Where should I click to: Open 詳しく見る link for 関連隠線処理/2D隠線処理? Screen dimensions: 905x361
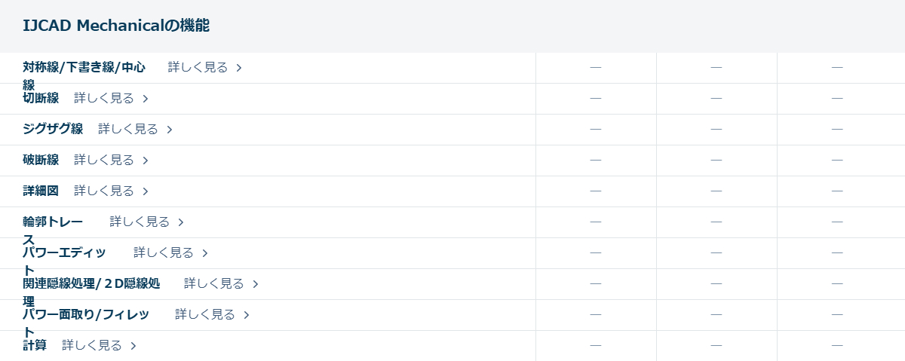coord(214,283)
